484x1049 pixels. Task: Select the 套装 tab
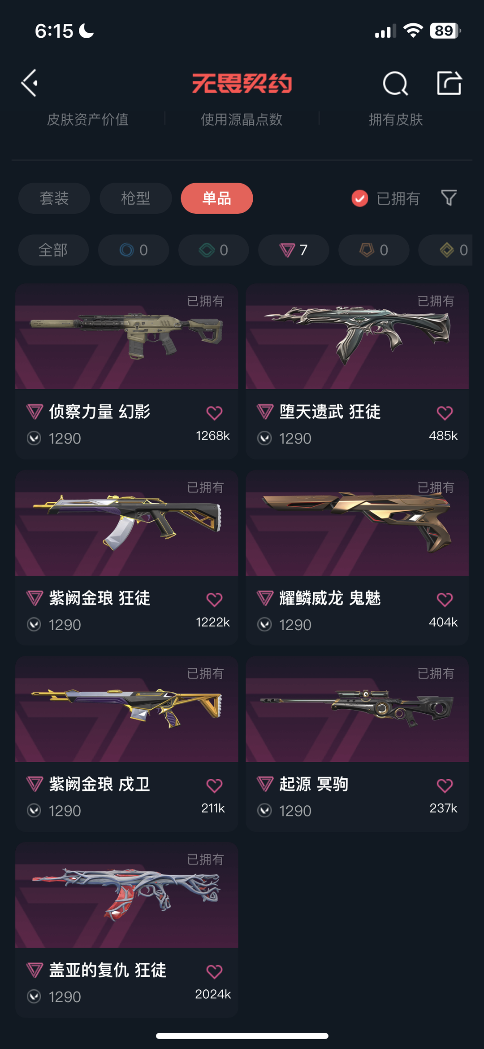(54, 198)
